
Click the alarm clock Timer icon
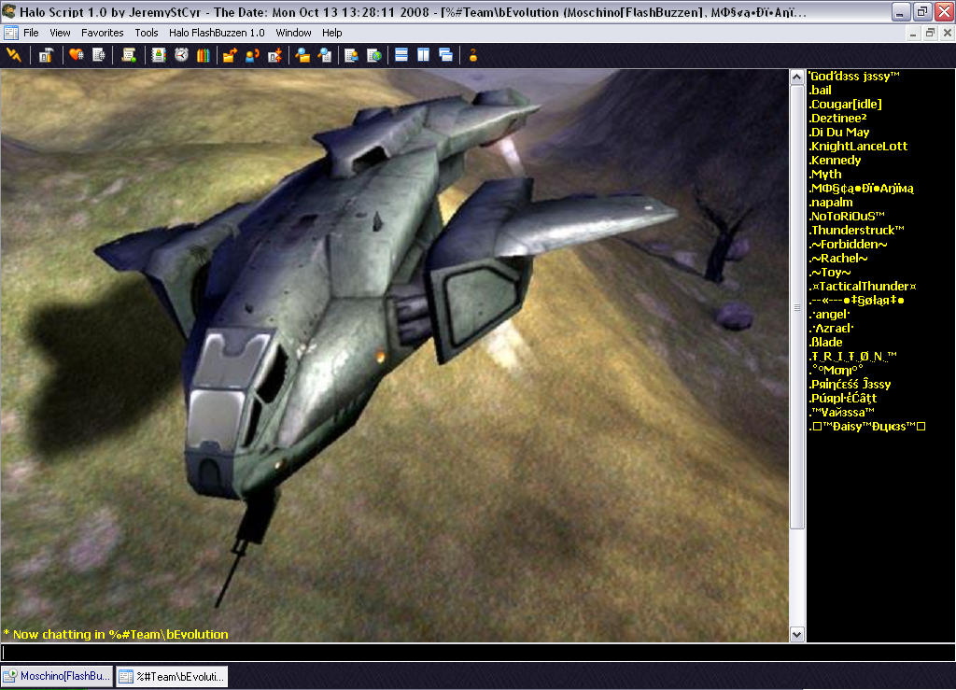click(181, 55)
